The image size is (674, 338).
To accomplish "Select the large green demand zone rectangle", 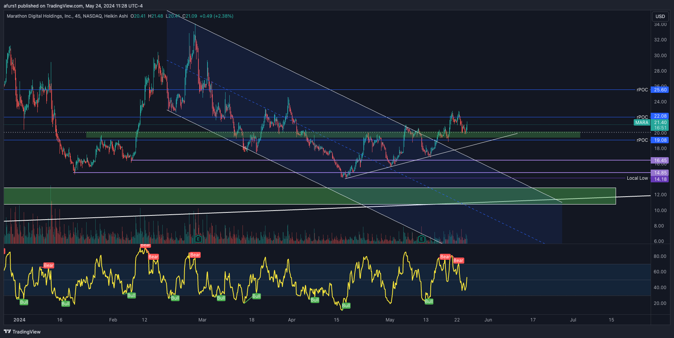I will coord(310,196).
